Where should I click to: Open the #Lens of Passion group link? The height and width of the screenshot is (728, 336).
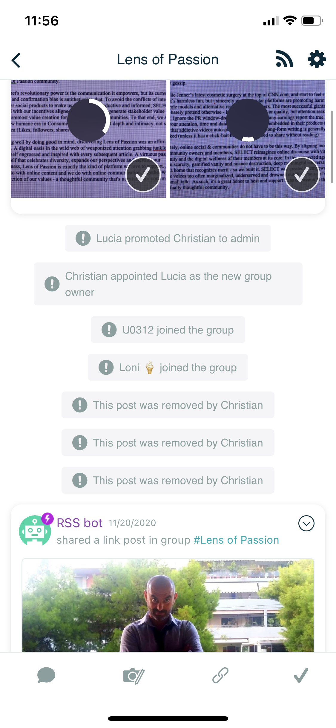(236, 540)
